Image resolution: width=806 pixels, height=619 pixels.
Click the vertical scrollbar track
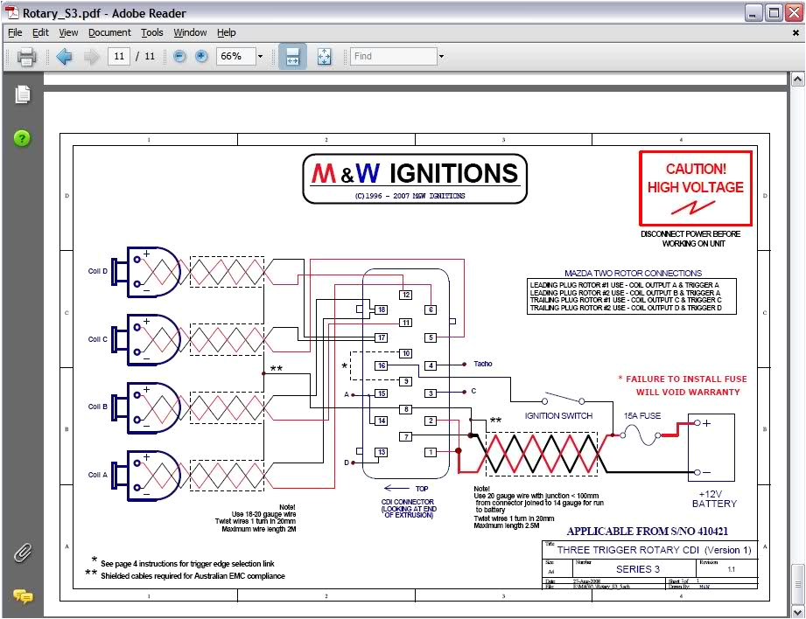point(797,350)
